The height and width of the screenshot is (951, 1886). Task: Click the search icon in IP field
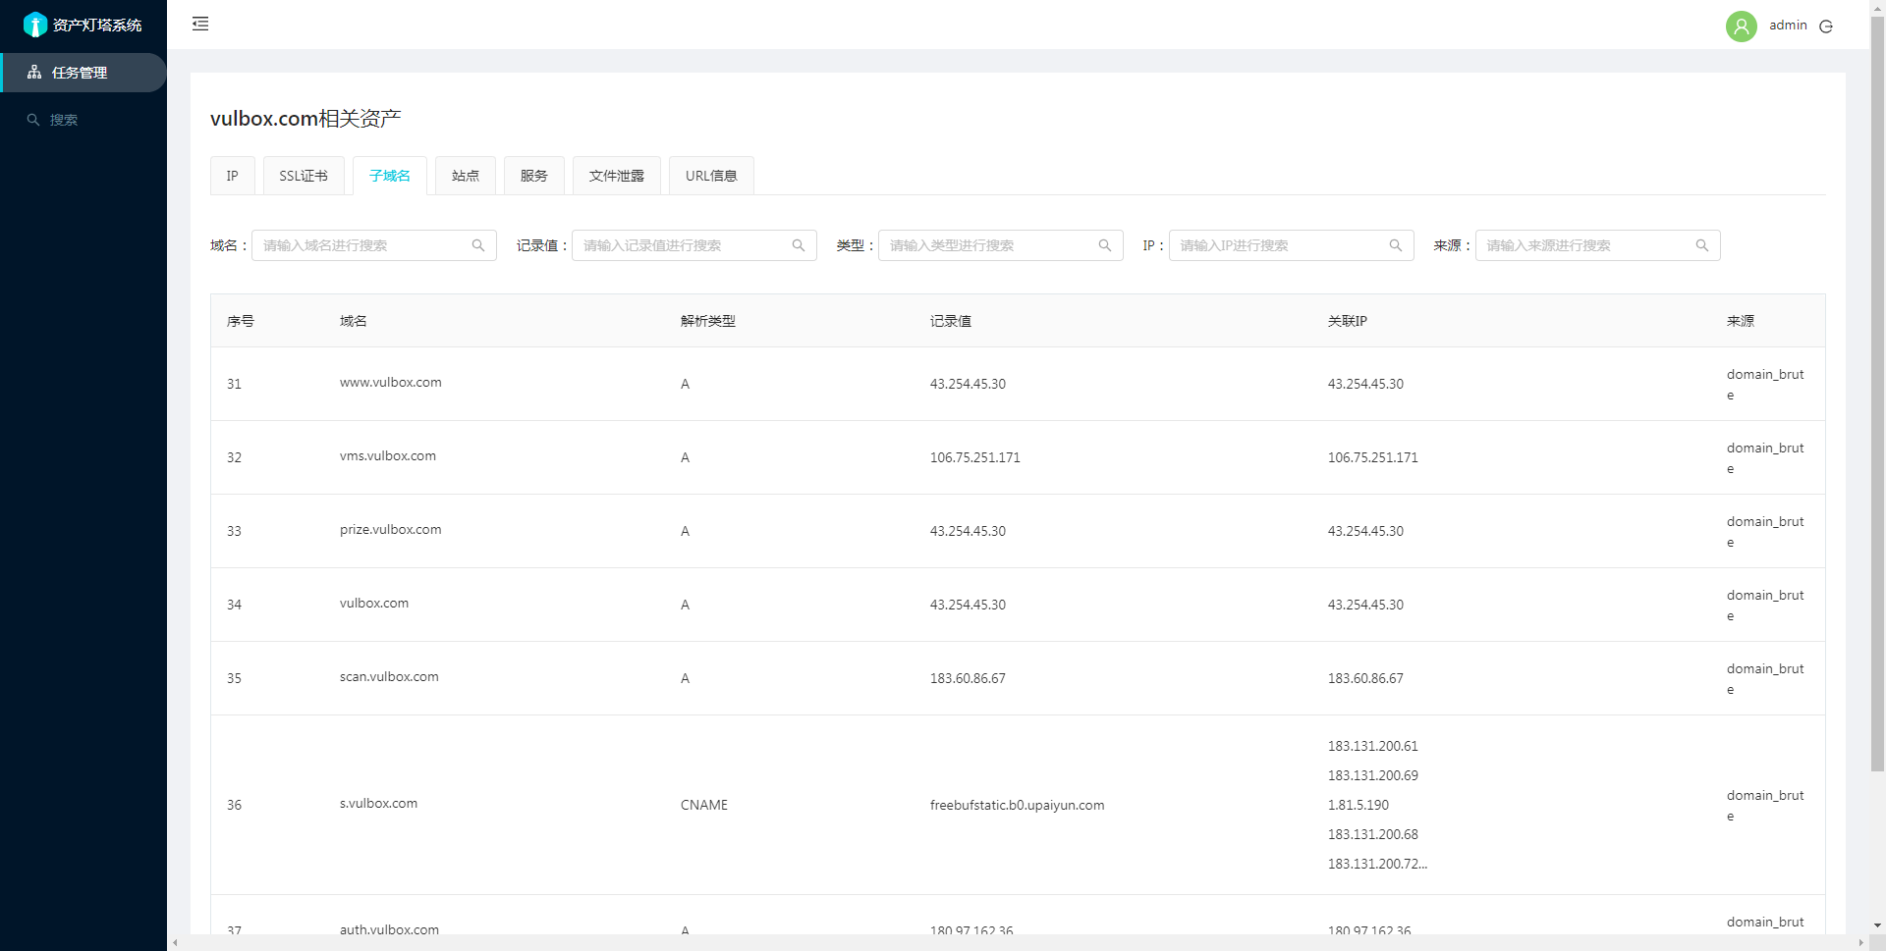1396,245
